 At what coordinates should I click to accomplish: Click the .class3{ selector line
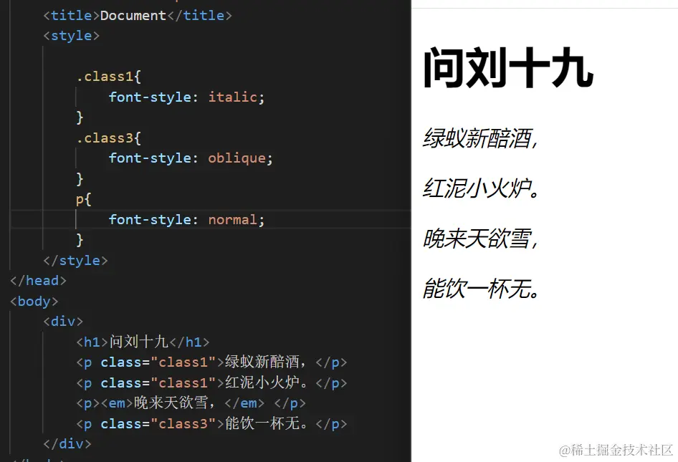coord(108,138)
